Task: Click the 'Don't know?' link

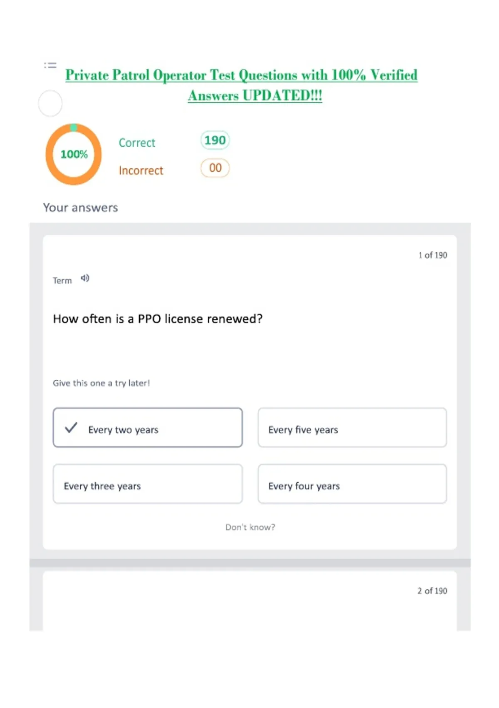Action: [250, 527]
